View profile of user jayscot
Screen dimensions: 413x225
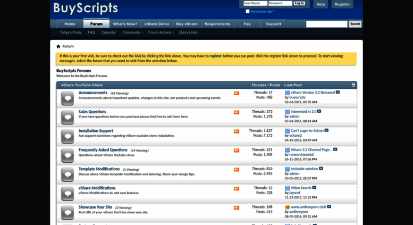pyautogui.click(x=295, y=193)
